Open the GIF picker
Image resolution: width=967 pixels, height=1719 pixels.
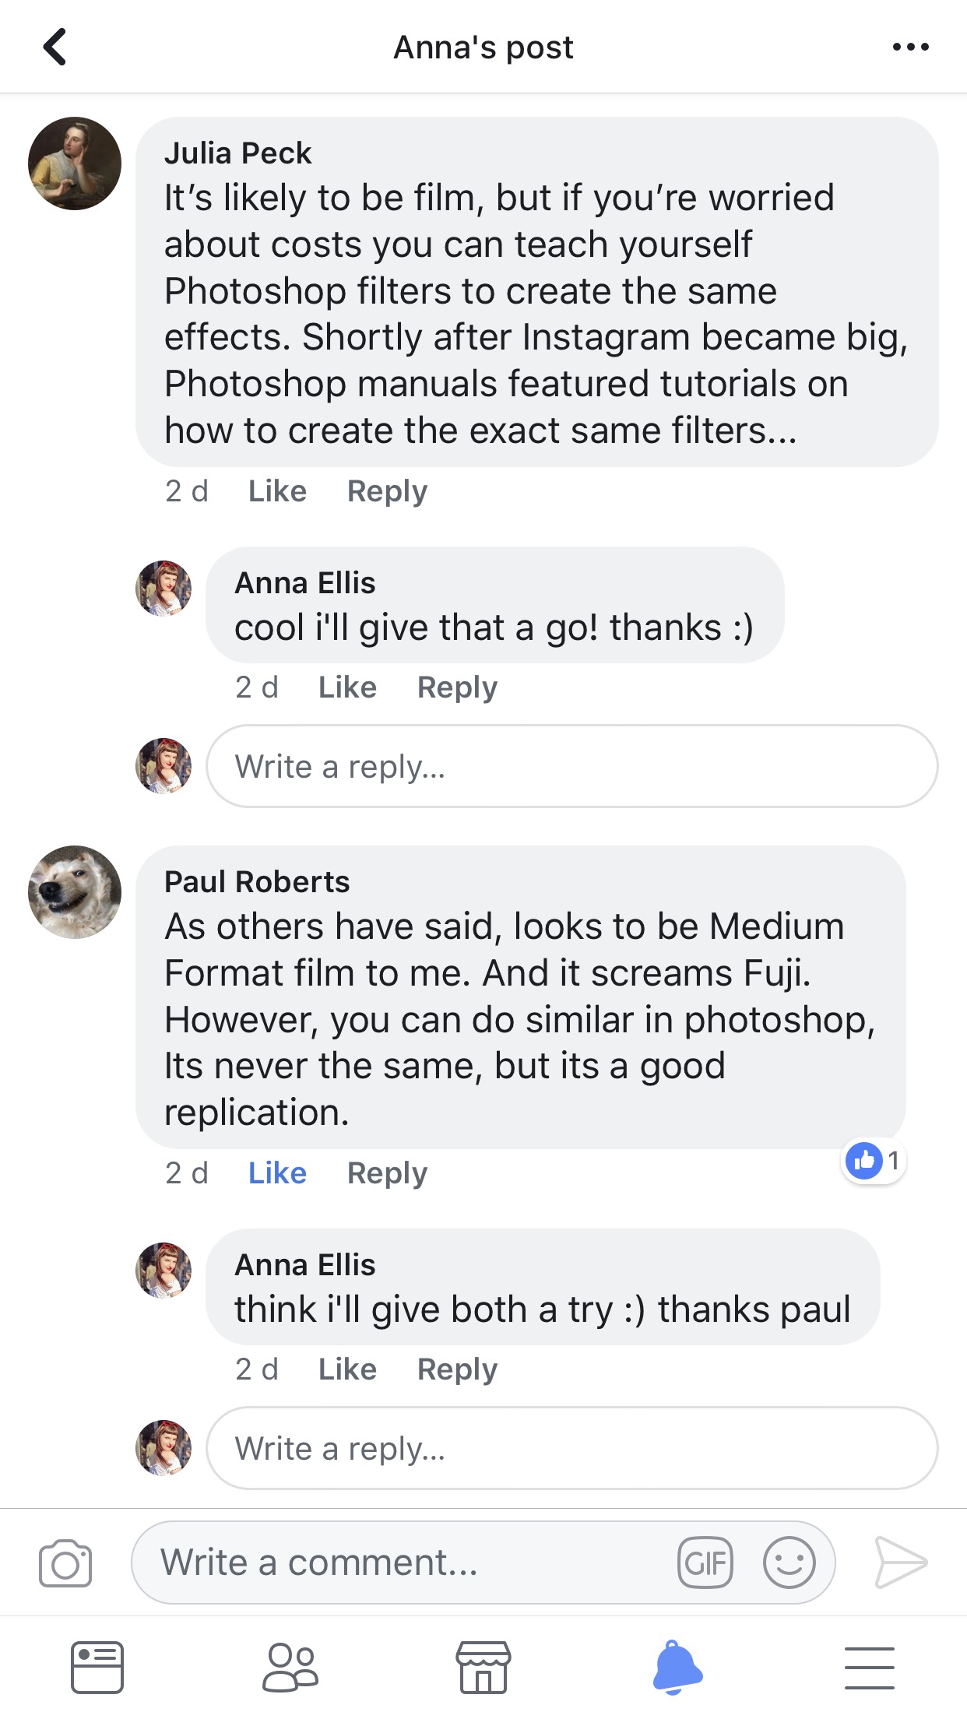click(x=705, y=1563)
